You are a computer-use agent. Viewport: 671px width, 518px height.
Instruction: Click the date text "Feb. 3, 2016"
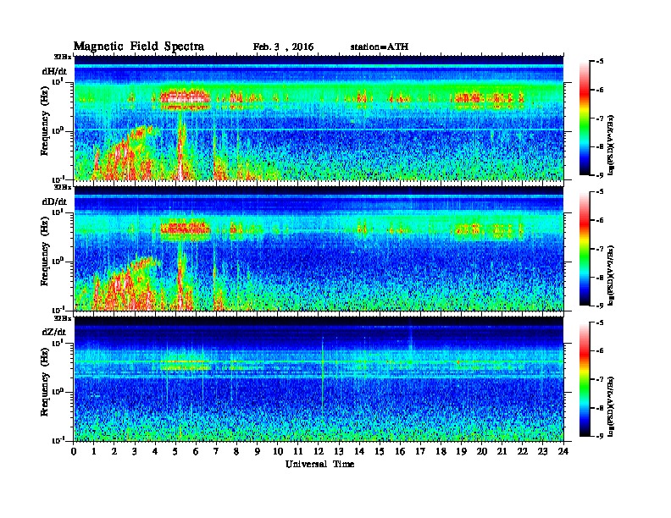click(283, 47)
